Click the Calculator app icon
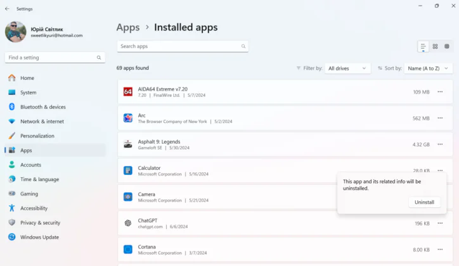459x266 pixels. click(128, 170)
